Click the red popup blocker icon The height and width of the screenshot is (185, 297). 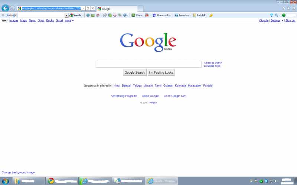coord(147,15)
